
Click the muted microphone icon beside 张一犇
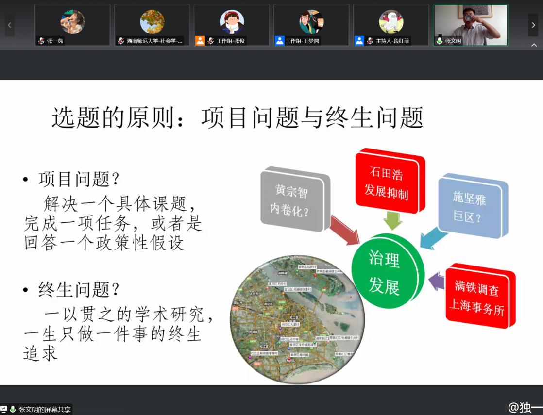coord(41,41)
